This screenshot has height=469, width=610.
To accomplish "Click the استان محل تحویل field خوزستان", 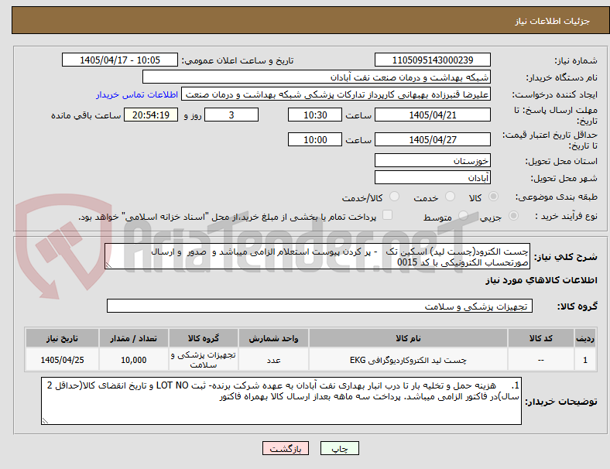I will (x=432, y=161).
